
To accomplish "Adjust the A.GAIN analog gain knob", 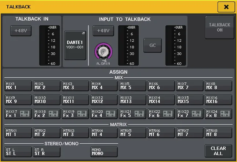I will coord(103,51).
